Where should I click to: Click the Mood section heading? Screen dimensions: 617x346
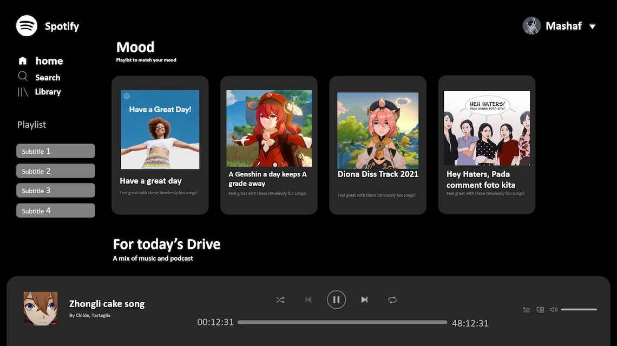pos(135,48)
